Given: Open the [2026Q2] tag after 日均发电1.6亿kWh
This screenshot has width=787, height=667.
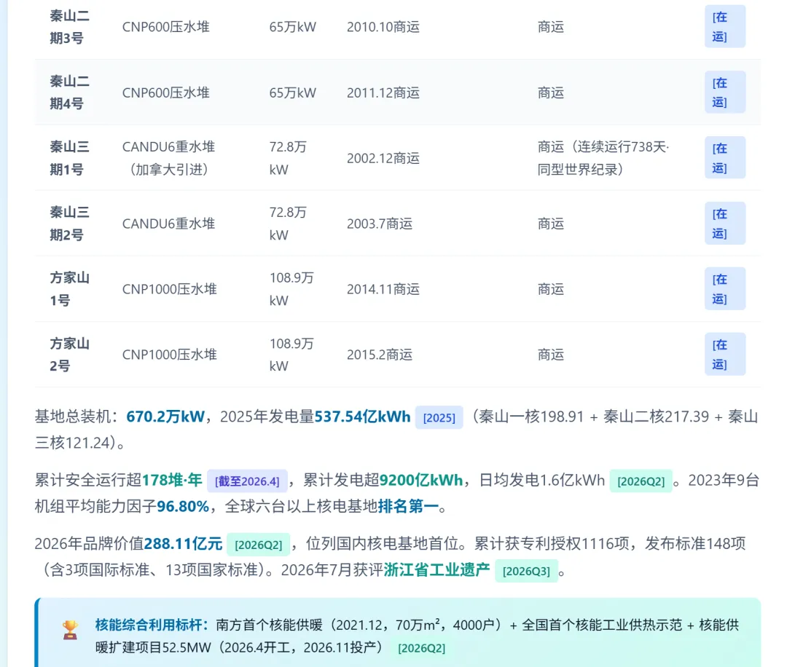Looking at the screenshot, I should (641, 481).
